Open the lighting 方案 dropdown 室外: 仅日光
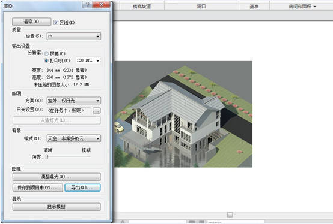Screen dimensions: 333x224 point(74,101)
